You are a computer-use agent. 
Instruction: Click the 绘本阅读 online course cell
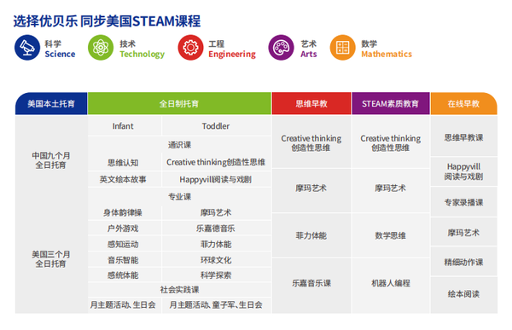coord(464,294)
